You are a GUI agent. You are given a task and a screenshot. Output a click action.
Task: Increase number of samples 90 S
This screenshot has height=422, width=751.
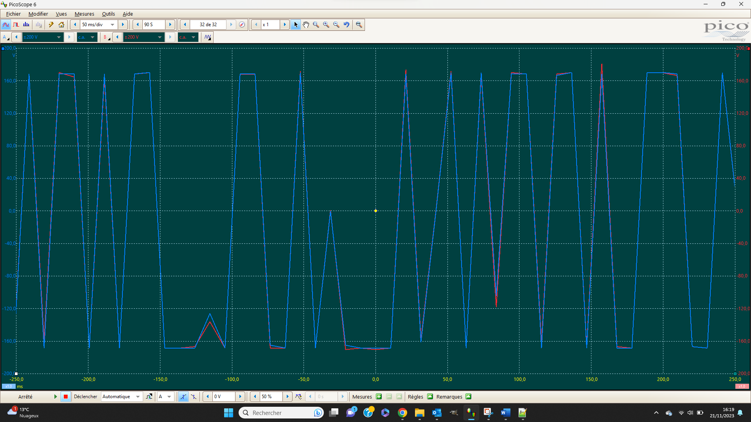coord(170,25)
